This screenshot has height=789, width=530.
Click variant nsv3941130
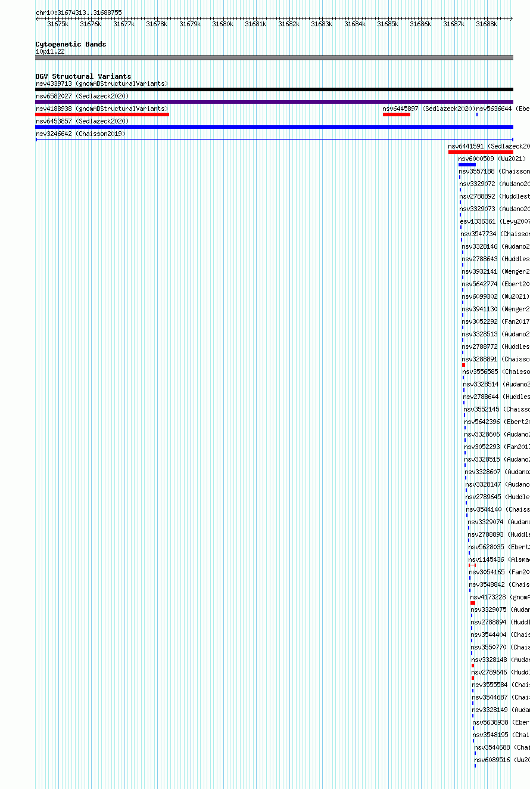[x=495, y=309]
